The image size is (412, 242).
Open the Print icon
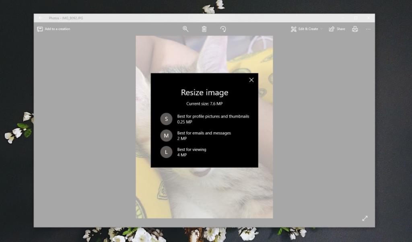pyautogui.click(x=354, y=29)
